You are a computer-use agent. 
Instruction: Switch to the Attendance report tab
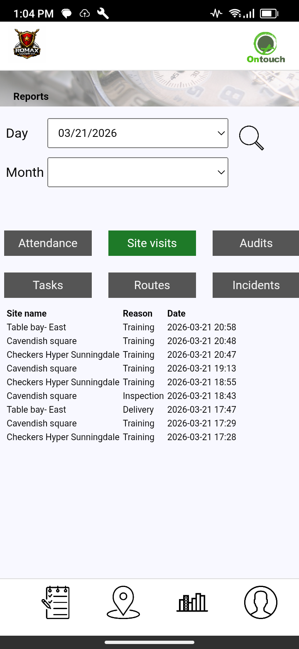48,243
